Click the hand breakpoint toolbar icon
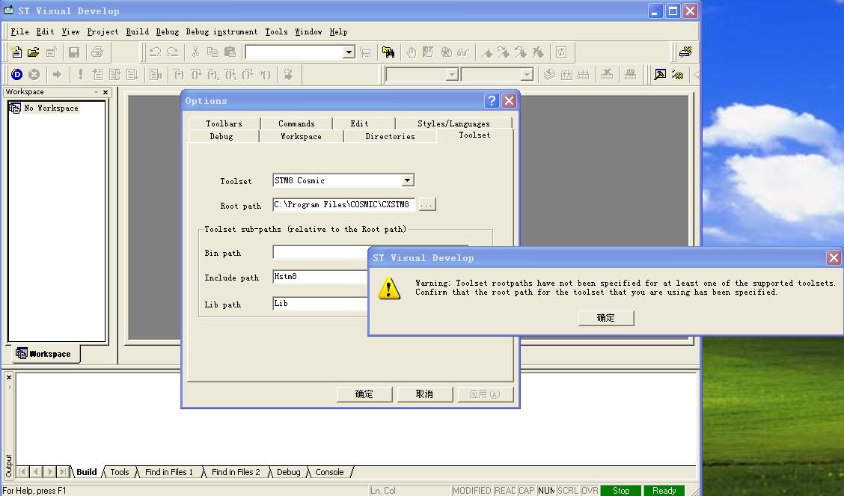Viewport: 844px width, 496px height. point(412,52)
